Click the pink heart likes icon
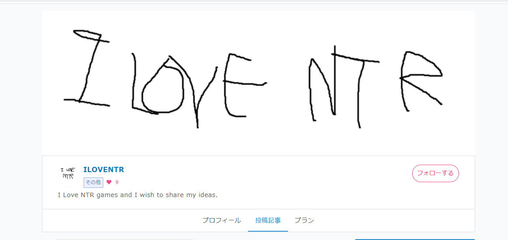 (109, 182)
